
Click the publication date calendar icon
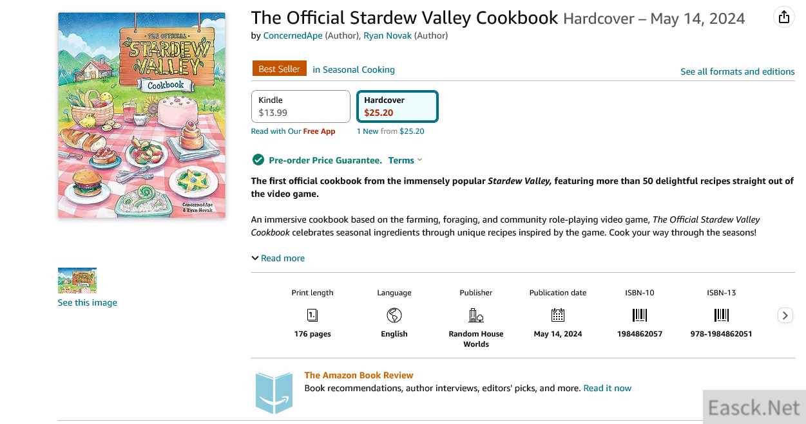click(558, 315)
